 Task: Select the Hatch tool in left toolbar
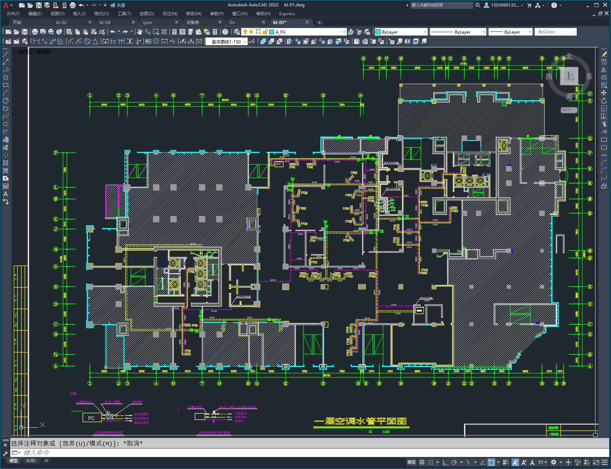[x=6, y=163]
